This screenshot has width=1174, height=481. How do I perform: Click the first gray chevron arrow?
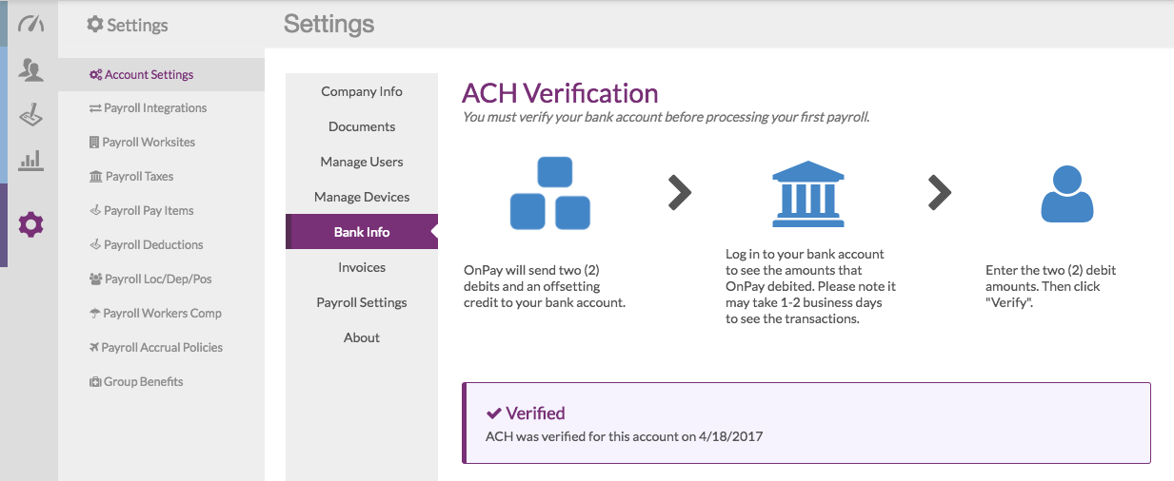(679, 193)
